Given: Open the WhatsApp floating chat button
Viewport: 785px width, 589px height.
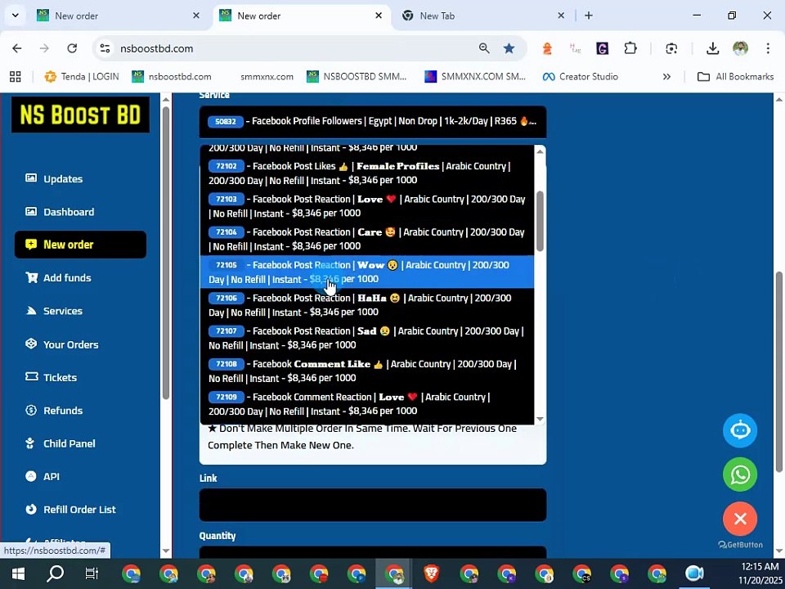Looking at the screenshot, I should pos(740,474).
